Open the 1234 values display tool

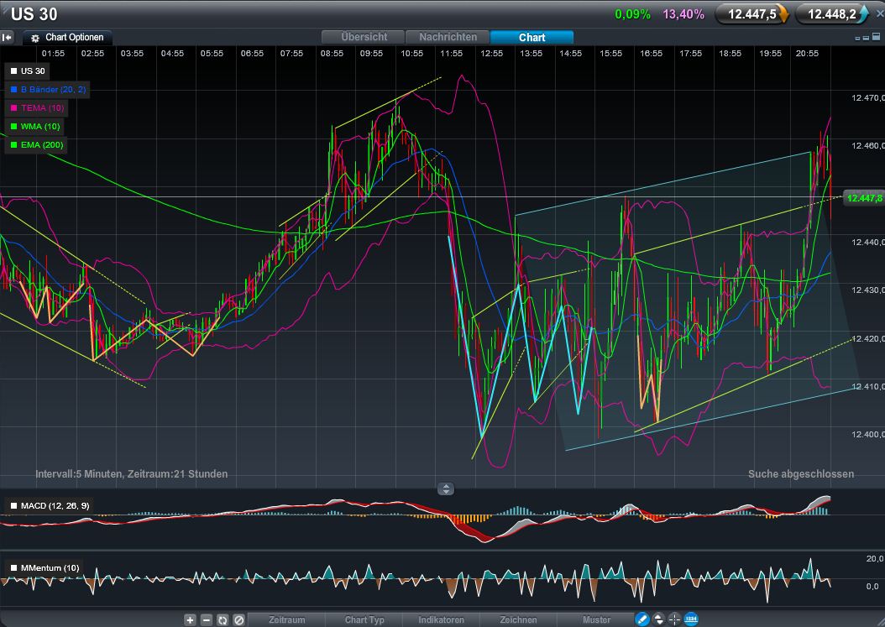(691, 619)
